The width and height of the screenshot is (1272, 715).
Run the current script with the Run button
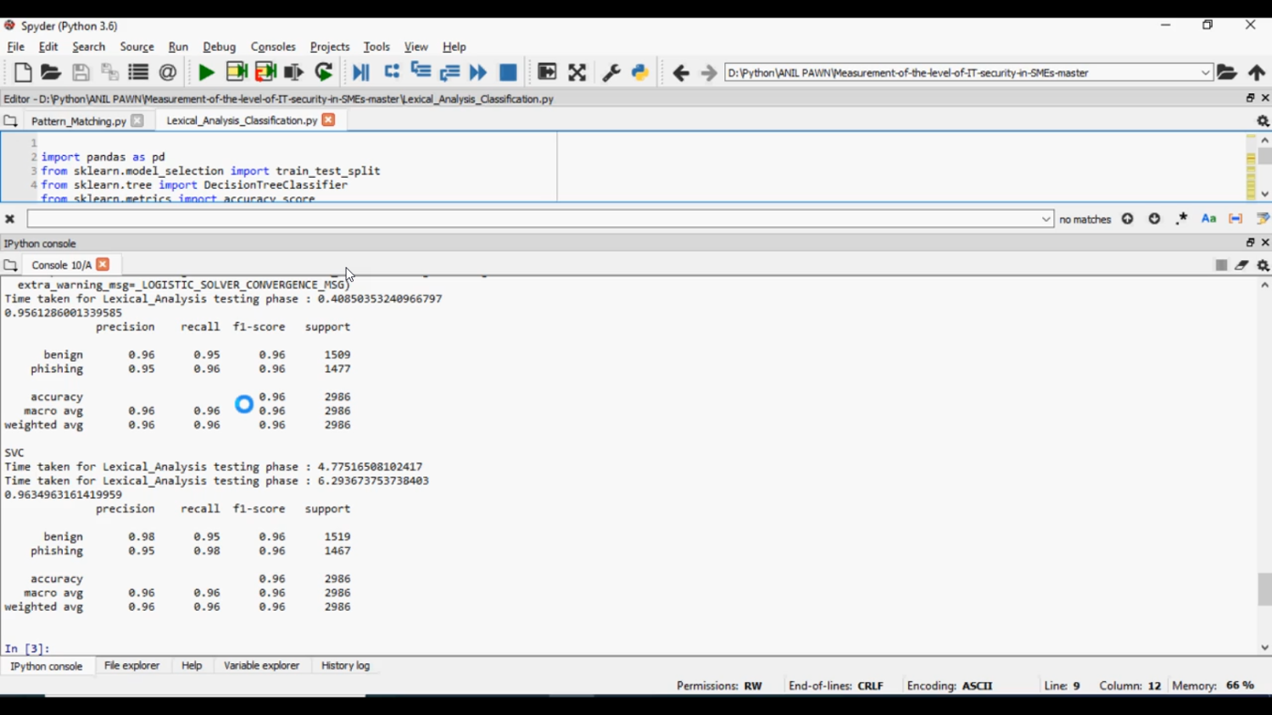pyautogui.click(x=206, y=72)
